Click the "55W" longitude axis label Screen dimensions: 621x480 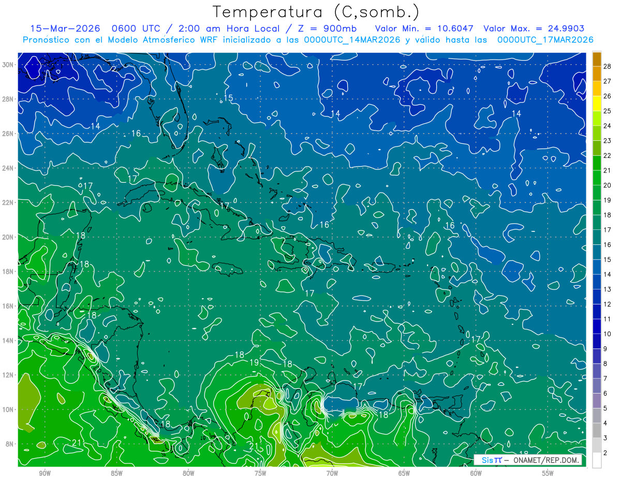click(x=548, y=473)
